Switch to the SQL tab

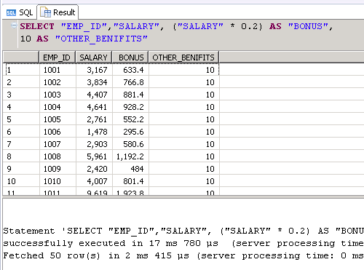coord(20,12)
